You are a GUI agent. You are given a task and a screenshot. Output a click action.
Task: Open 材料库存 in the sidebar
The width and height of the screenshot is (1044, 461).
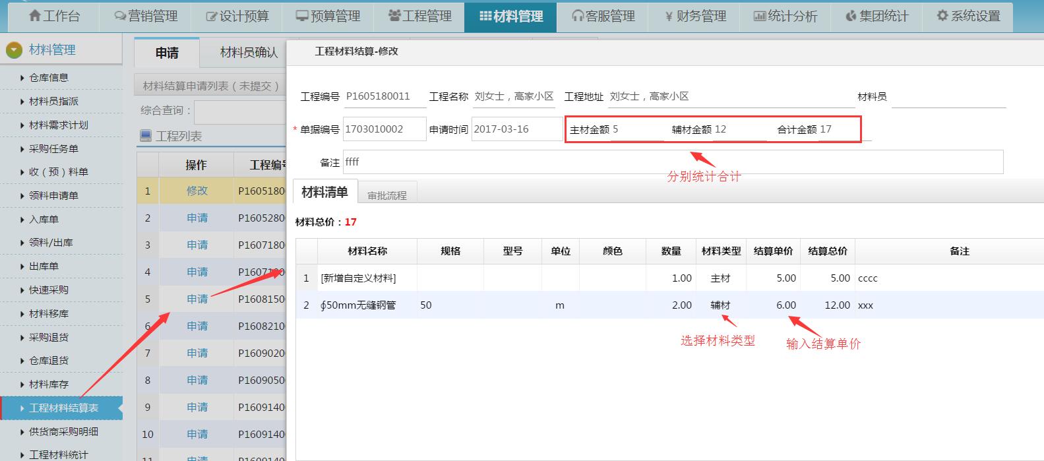tap(49, 384)
